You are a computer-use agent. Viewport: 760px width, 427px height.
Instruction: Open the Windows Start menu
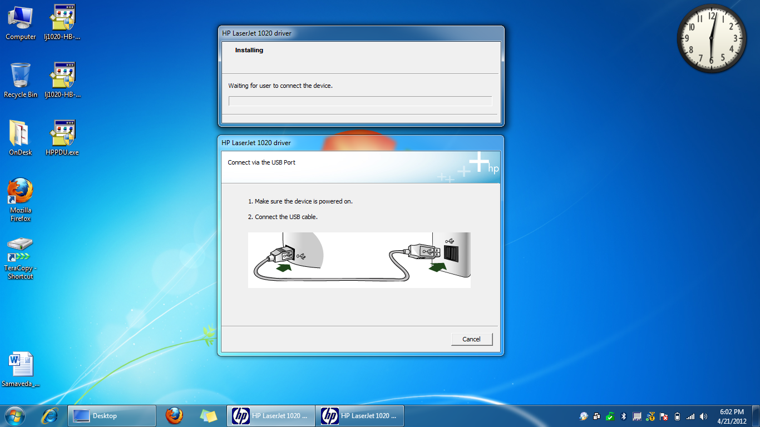pos(14,415)
